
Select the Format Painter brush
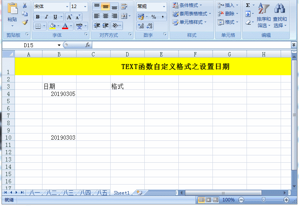(x=25, y=22)
